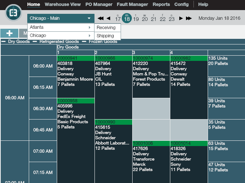Image resolution: width=245 pixels, height=183 pixels.
Task: Click the C3 application logo
Action: pos(13,13)
